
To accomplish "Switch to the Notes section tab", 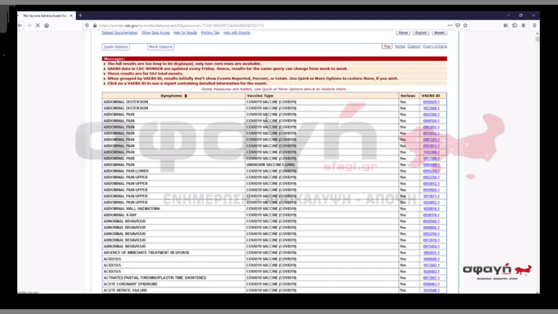I will click(x=400, y=46).
